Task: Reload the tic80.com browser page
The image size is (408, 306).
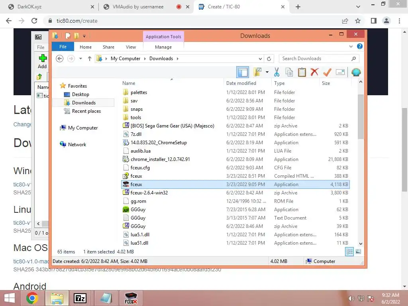Action: (x=34, y=21)
